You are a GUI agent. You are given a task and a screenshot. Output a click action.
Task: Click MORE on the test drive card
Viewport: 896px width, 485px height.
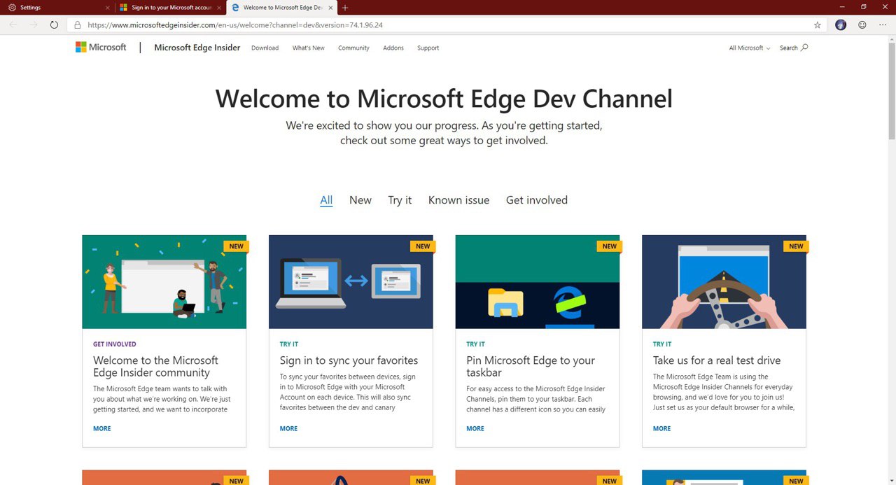[x=661, y=428]
